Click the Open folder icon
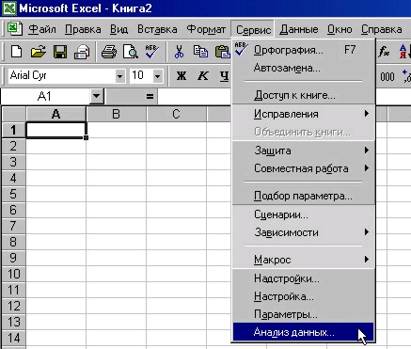411x349 pixels. (38, 52)
